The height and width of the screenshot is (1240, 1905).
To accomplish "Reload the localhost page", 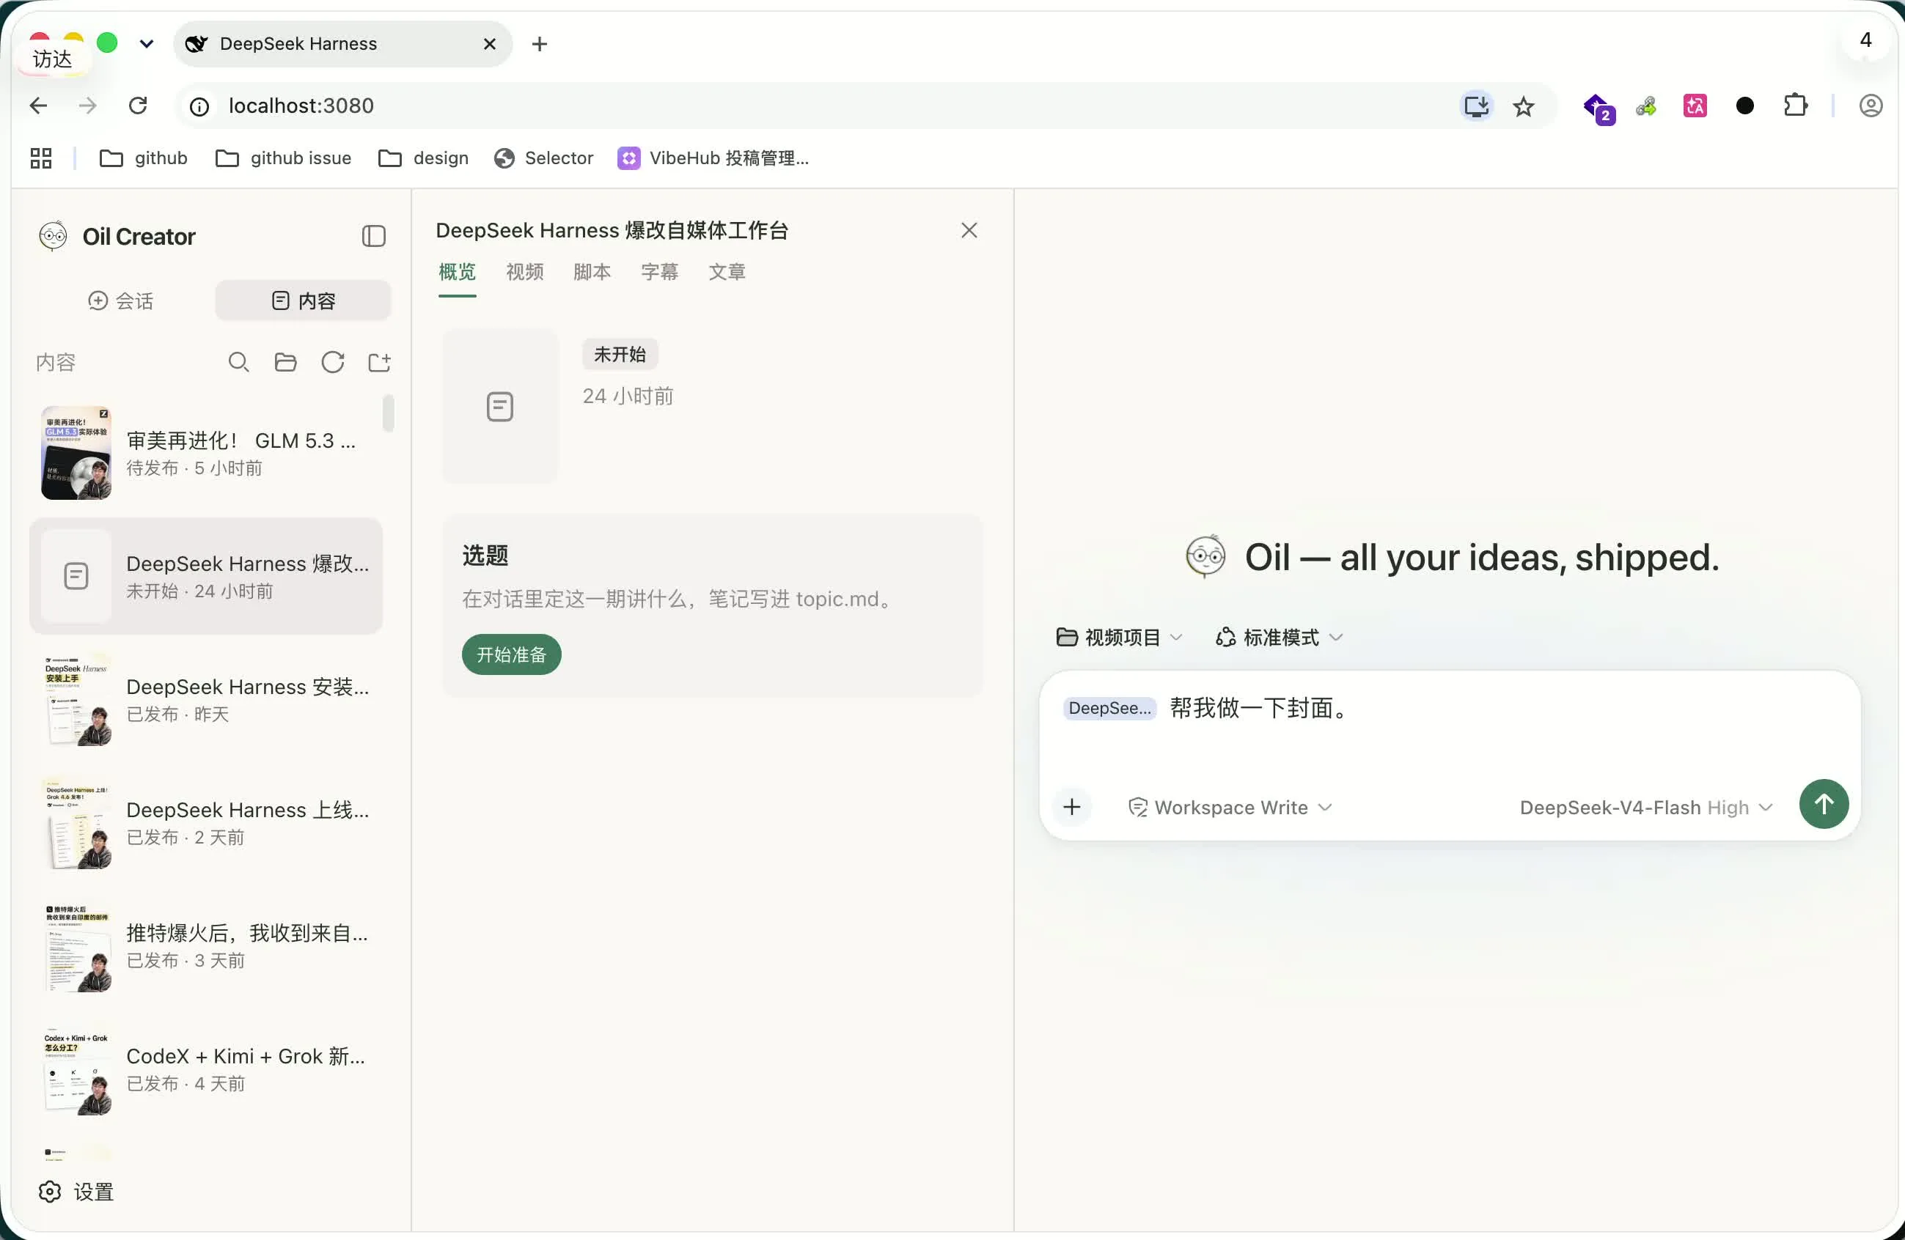I will coord(138,106).
